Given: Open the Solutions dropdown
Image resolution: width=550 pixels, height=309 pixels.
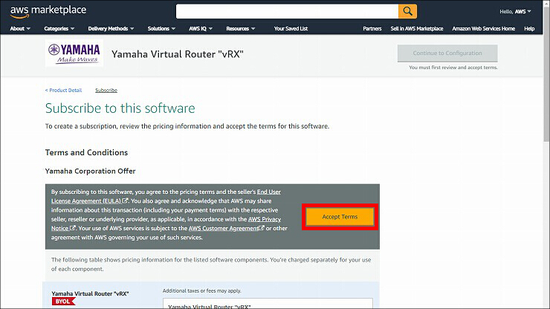Looking at the screenshot, I should click(161, 28).
